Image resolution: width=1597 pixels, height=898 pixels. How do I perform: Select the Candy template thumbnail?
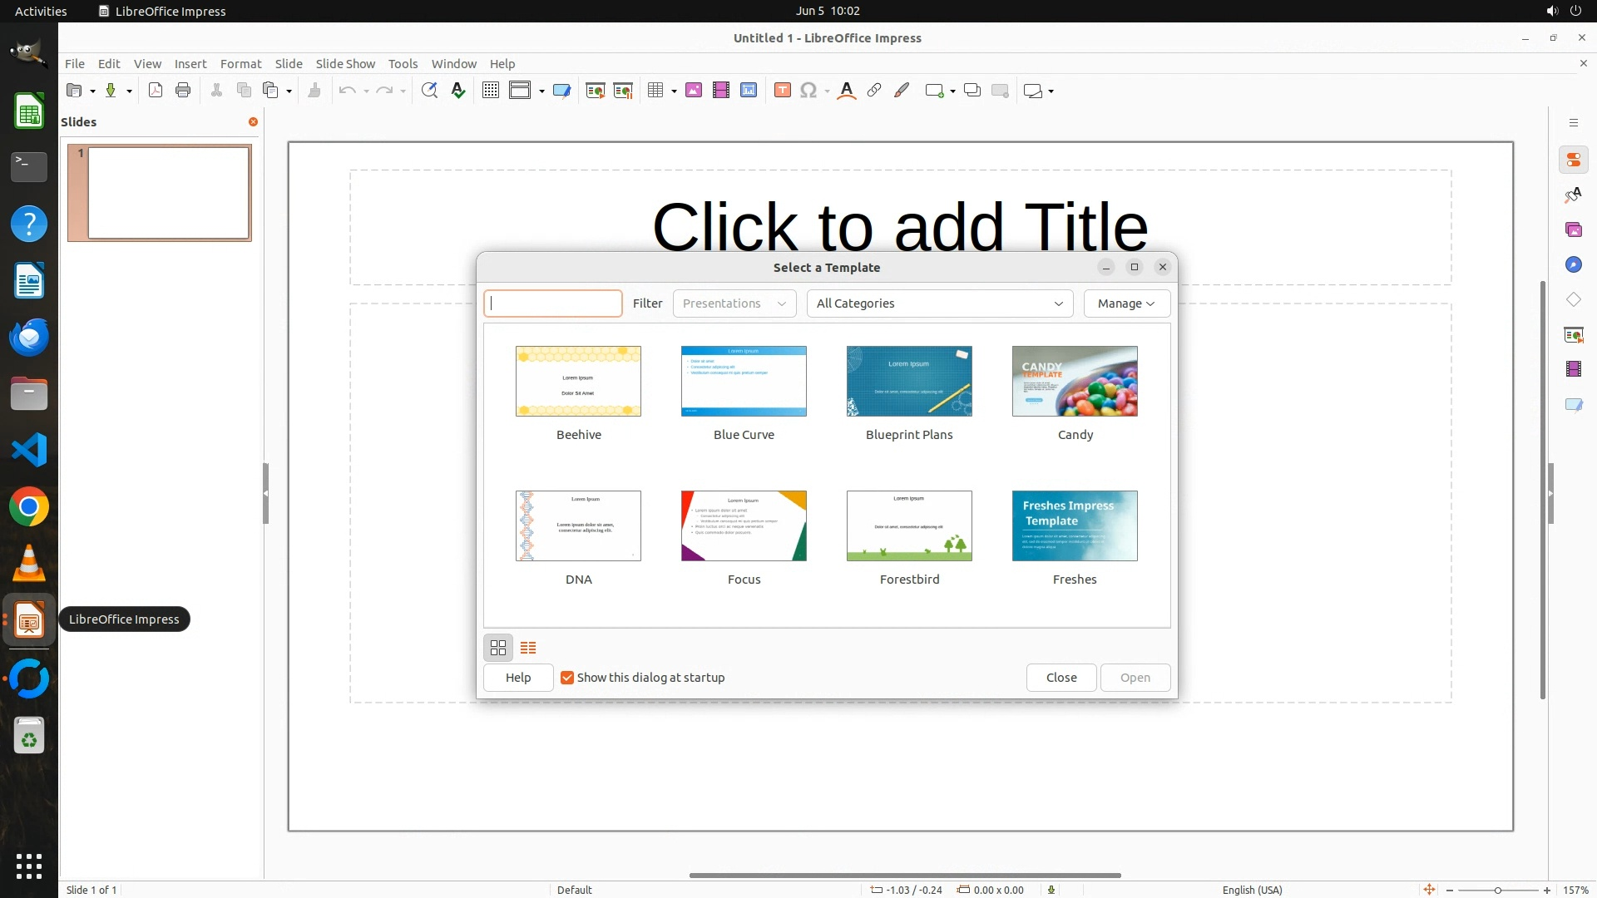point(1075,382)
